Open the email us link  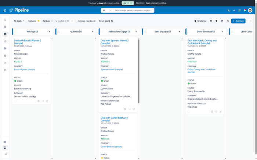coord(163,3)
